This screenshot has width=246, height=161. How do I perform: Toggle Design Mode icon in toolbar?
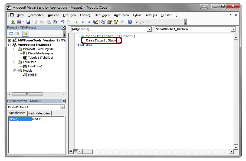click(95, 22)
